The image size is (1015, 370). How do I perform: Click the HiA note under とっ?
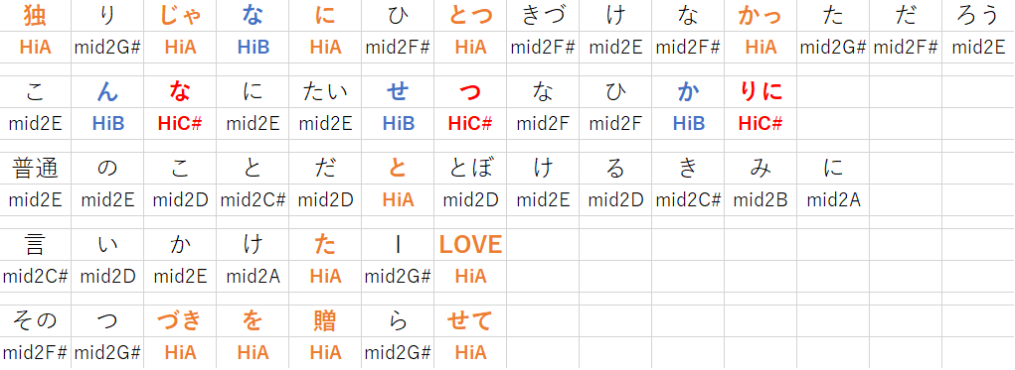(x=470, y=47)
